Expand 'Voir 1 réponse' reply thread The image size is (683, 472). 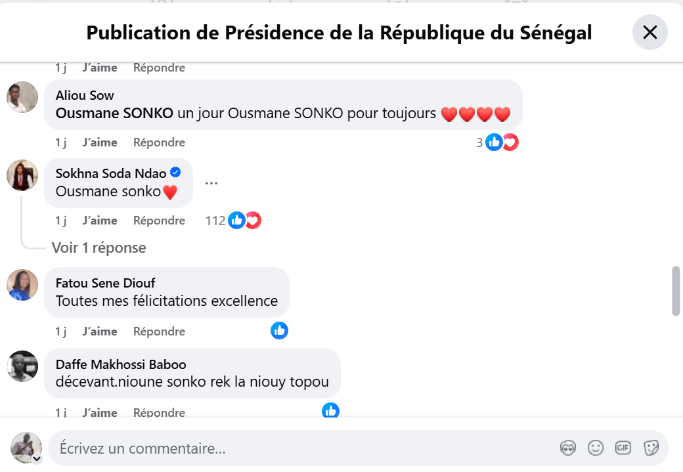pyautogui.click(x=99, y=247)
